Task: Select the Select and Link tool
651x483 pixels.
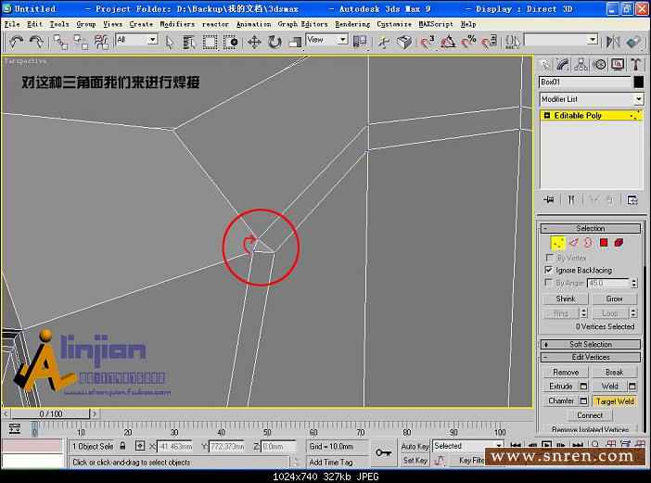Action: coord(60,42)
